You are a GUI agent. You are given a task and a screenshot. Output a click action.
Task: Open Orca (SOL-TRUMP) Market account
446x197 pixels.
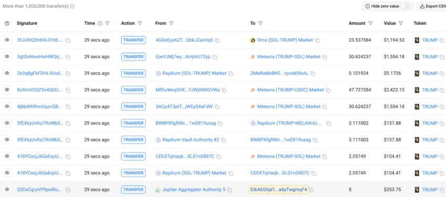pyautogui.click(x=285, y=40)
